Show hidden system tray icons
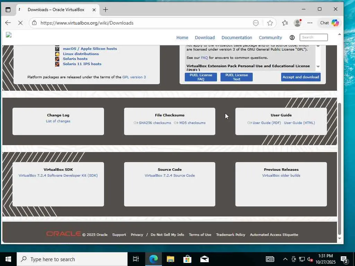This screenshot has width=355, height=266. pos(285,259)
